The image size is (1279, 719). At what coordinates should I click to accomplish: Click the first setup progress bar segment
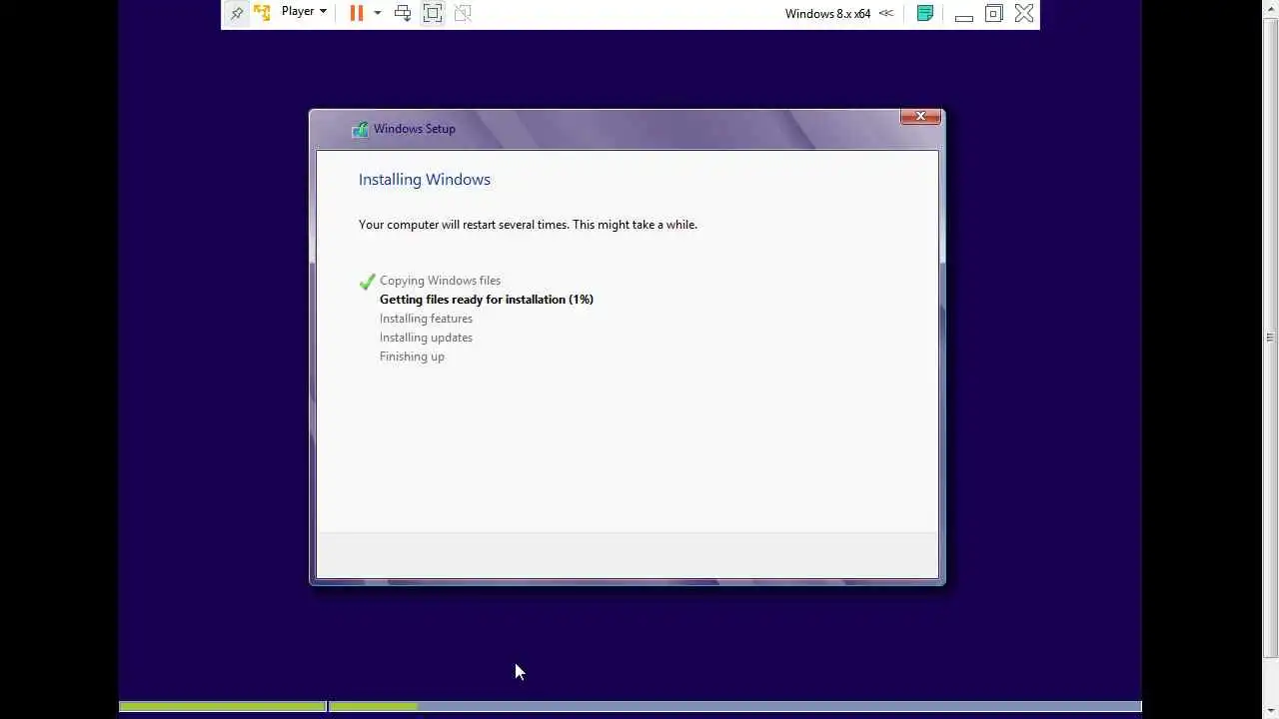(x=222, y=707)
